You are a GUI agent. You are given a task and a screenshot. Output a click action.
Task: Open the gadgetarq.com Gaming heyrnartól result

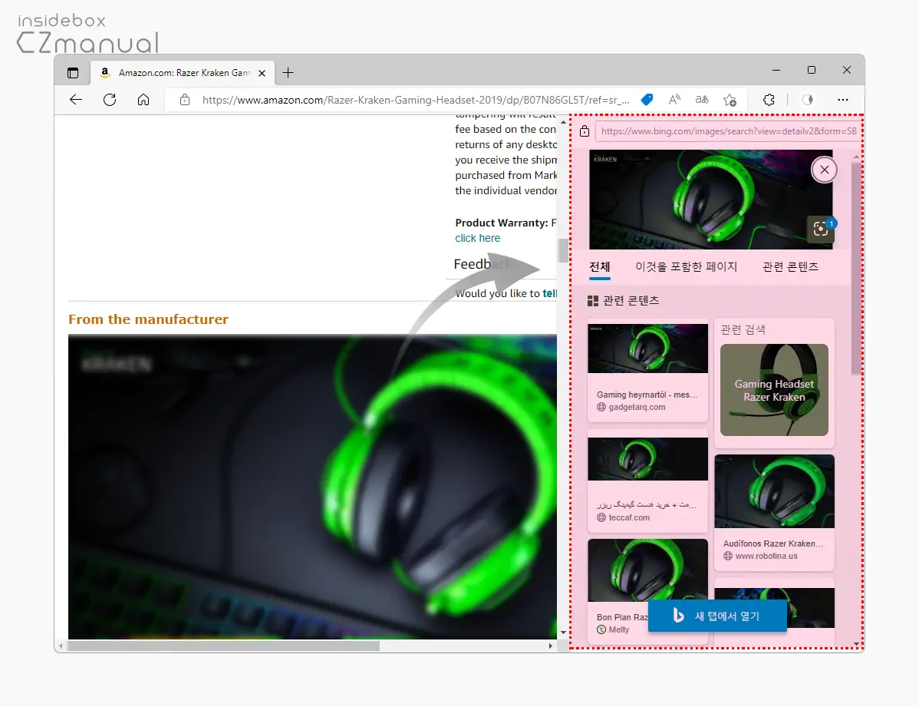point(647,372)
